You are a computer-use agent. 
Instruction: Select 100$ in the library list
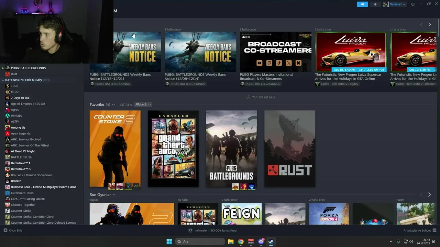[x=14, y=86]
